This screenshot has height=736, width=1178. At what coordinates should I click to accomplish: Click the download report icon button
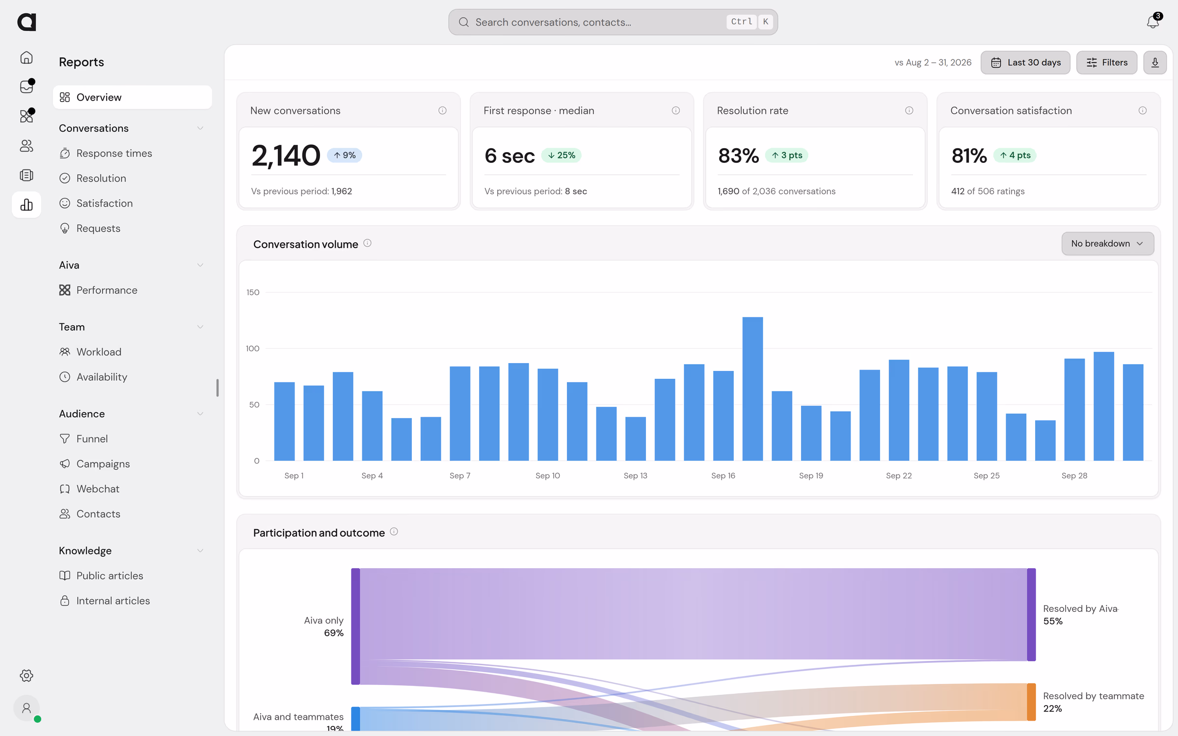click(1155, 62)
